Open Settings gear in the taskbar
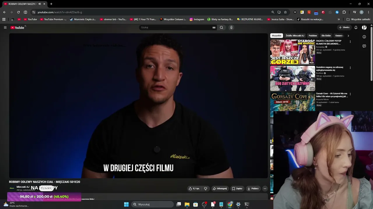This screenshot has height=209, width=373. coord(238,204)
